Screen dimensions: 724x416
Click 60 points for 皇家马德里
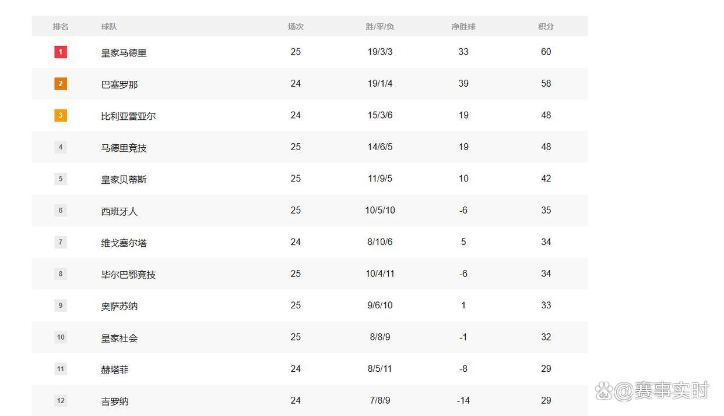pyautogui.click(x=546, y=52)
